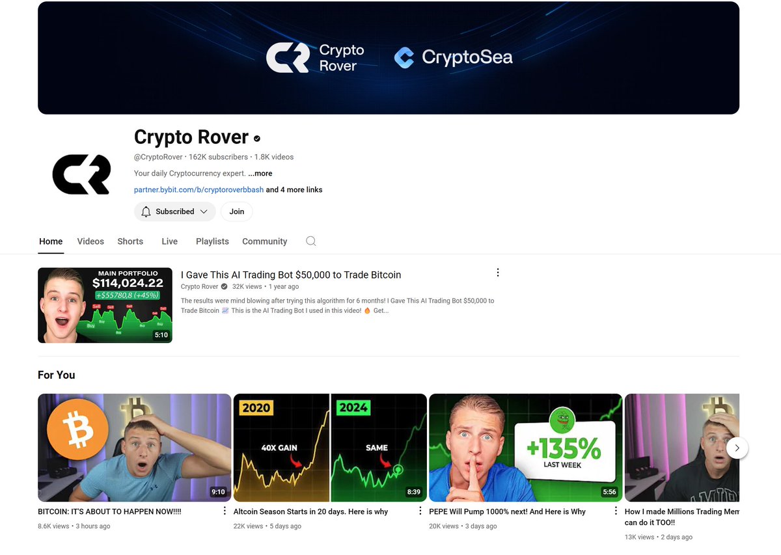Open 'PEPE Will Pump 1000% next!' title
The width and height of the screenshot is (781, 555).
coord(507,512)
